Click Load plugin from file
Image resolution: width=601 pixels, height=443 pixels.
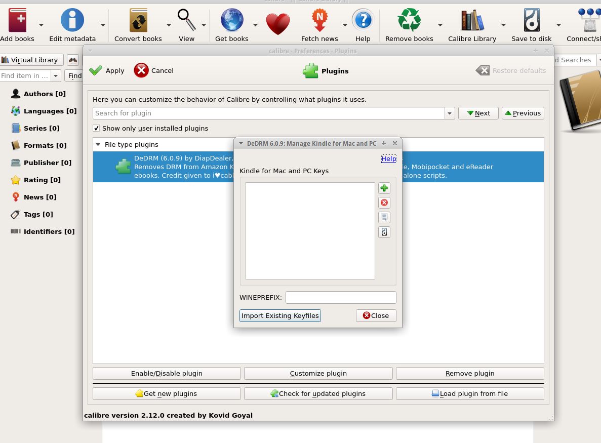(x=470, y=394)
